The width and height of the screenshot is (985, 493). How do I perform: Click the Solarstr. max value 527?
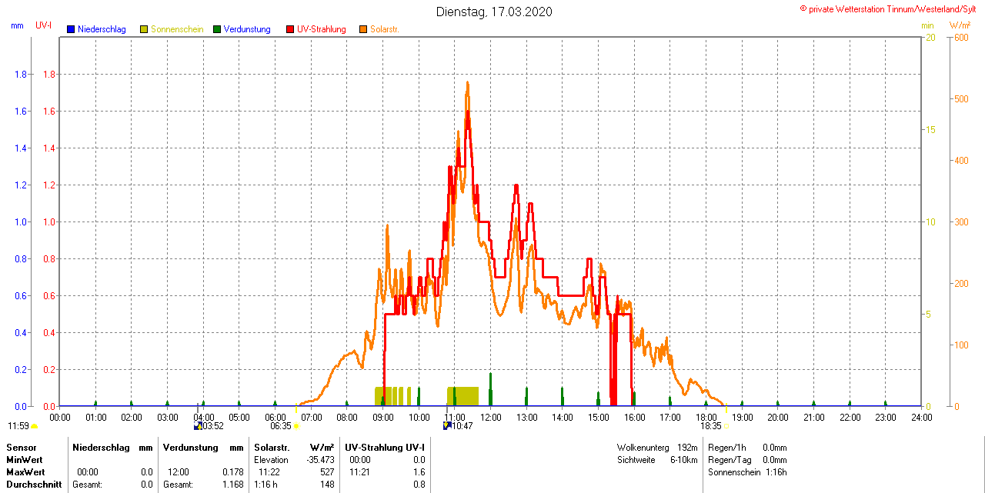[327, 471]
